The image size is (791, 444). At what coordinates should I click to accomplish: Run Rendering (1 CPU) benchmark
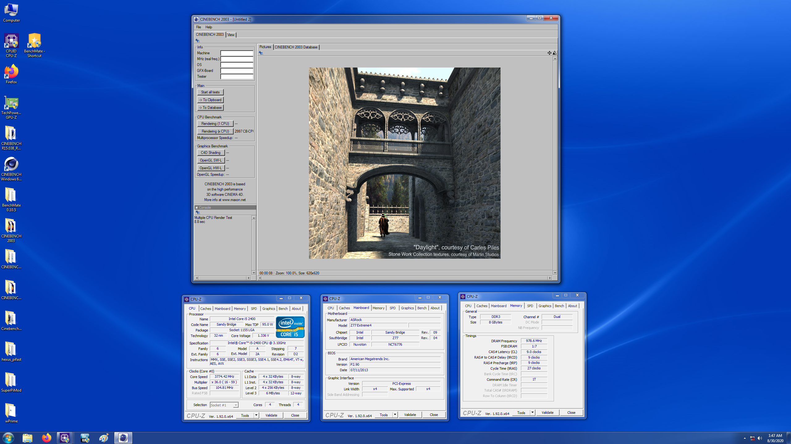pyautogui.click(x=215, y=124)
